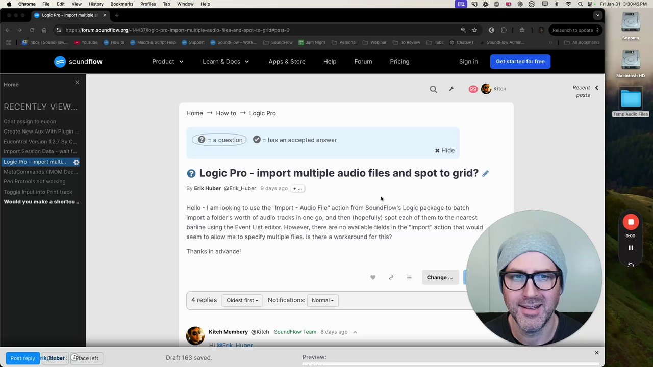Image resolution: width=653 pixels, height=367 pixels.
Task: Open the red 99 notifications badge
Action: [x=473, y=89]
